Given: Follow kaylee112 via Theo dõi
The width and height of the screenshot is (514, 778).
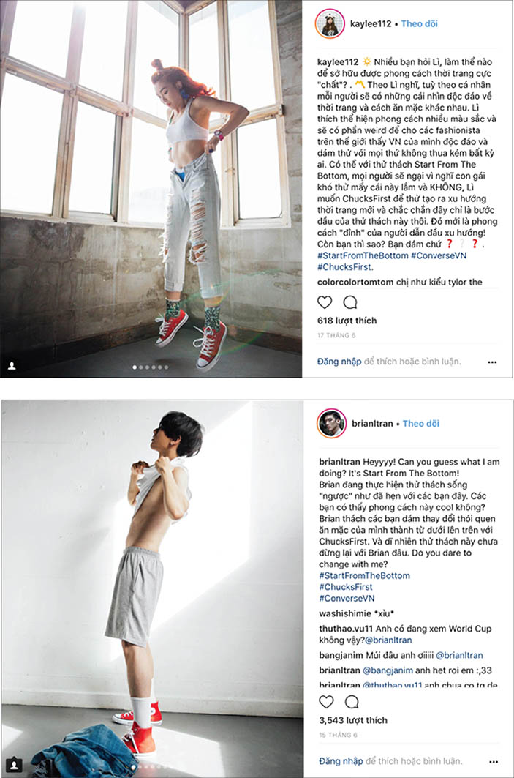Looking at the screenshot, I should click(x=420, y=24).
